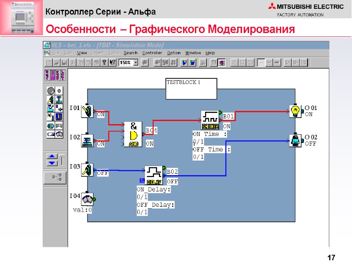The height and width of the screenshot is (264, 352).
Task: Pick the large round button palette icon
Action: 51,91
